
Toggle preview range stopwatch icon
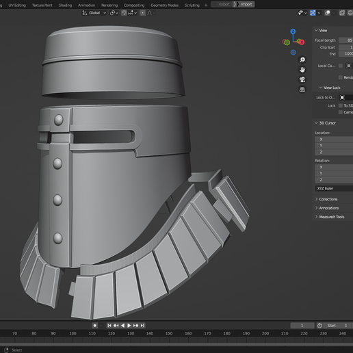319,326
